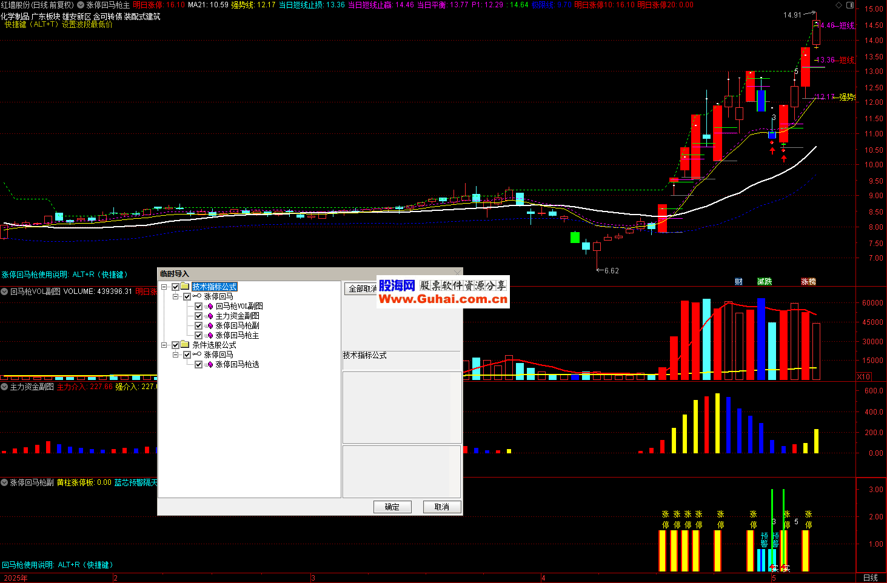Open 张停回马枪使用说明 ALT+R link
The height and width of the screenshot is (583, 887).
[65, 275]
